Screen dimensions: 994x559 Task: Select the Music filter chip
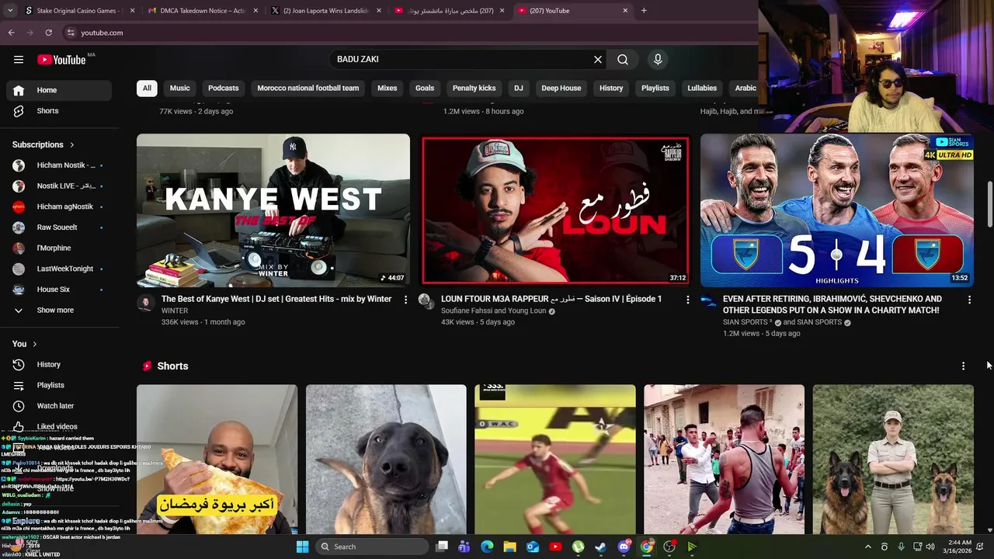[179, 88]
